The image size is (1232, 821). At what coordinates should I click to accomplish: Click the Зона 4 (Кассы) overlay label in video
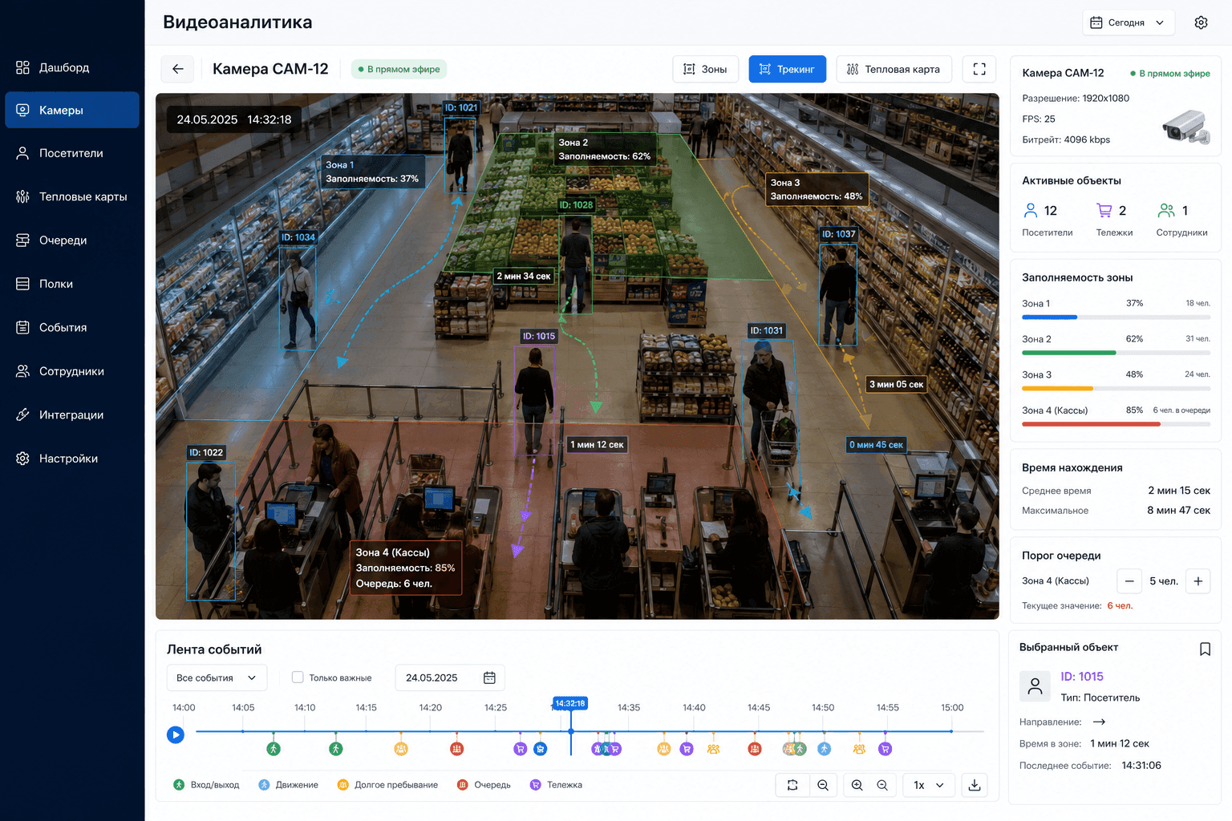click(x=406, y=568)
